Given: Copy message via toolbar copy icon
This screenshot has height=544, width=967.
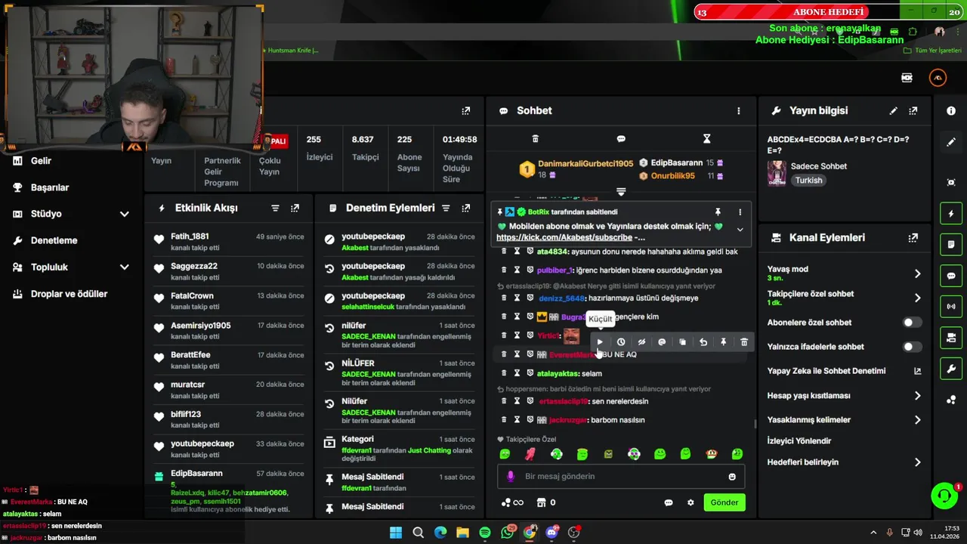Looking at the screenshot, I should coord(682,342).
